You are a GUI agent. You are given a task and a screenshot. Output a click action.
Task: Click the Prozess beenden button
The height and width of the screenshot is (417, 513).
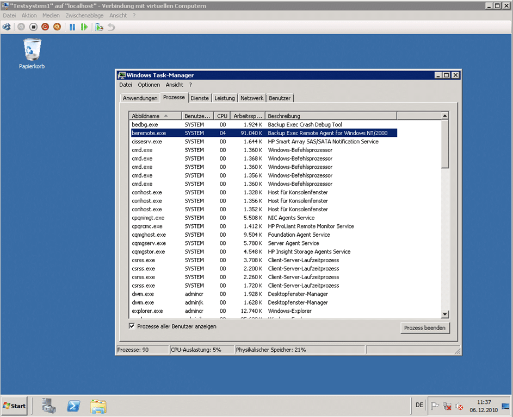tap(425, 328)
